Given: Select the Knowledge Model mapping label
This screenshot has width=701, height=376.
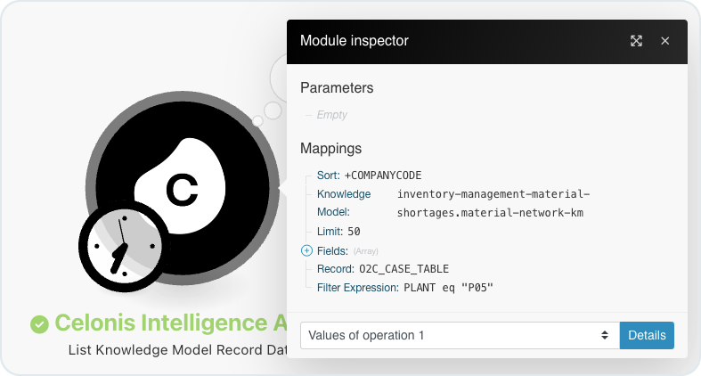Looking at the screenshot, I should pyautogui.click(x=344, y=203).
